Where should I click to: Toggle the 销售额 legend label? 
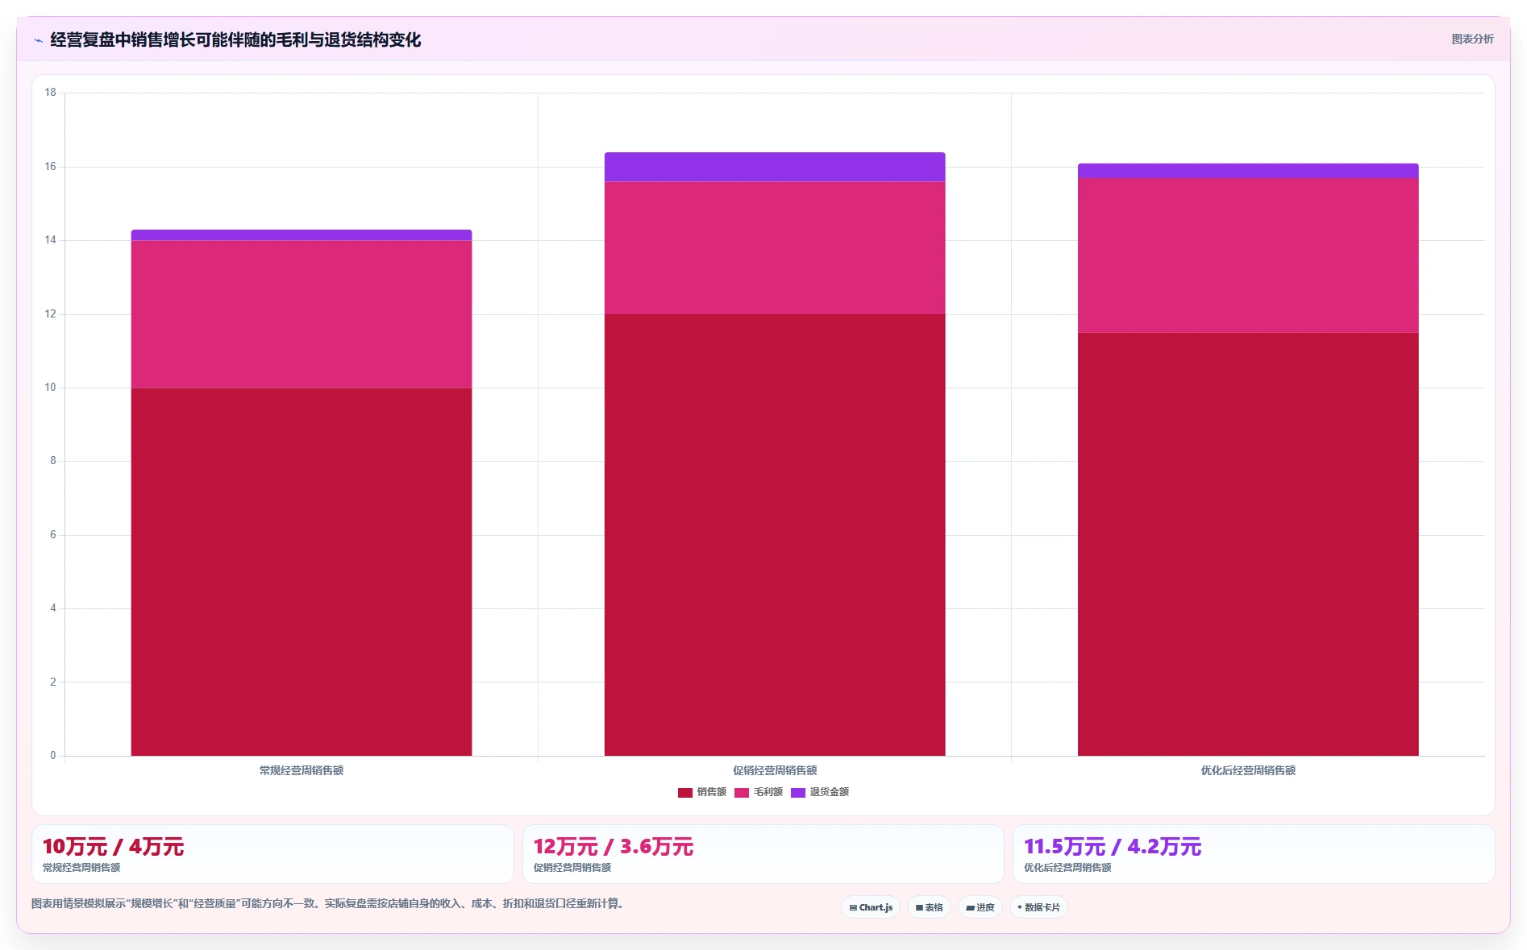click(711, 792)
